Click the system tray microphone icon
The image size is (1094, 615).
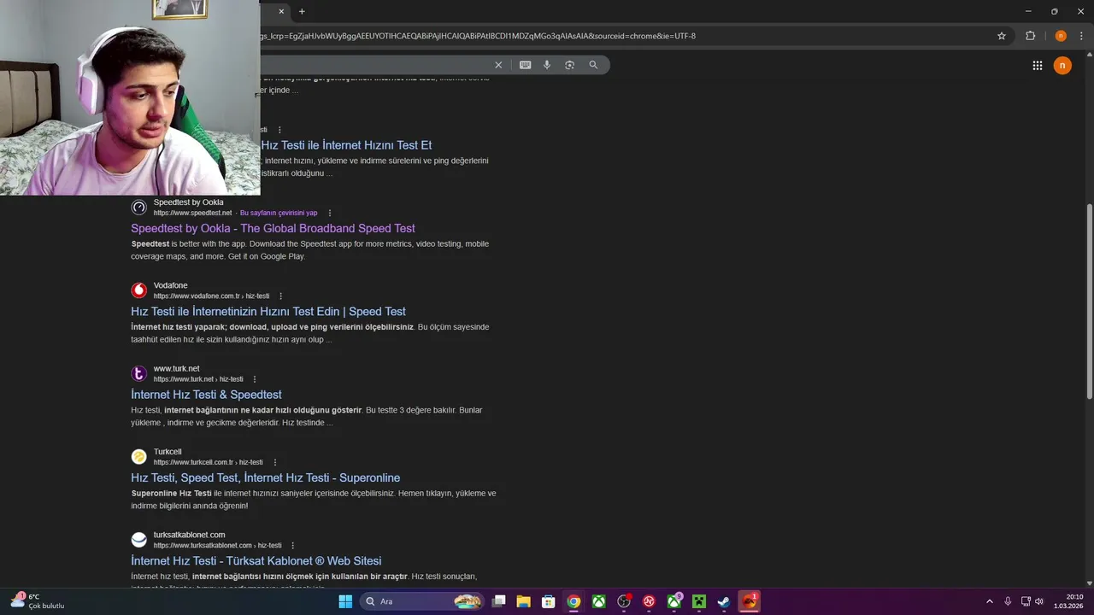click(1009, 601)
